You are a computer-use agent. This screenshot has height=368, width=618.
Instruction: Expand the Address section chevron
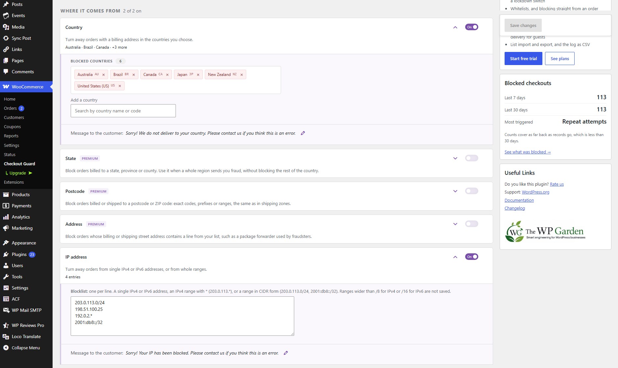(455, 224)
